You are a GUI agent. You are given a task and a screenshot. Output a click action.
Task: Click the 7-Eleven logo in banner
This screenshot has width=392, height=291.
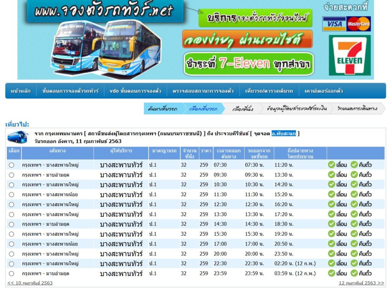click(350, 55)
